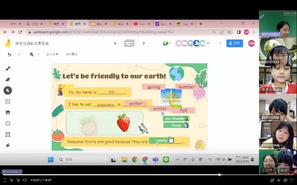Expand the frame bar thumbnail
The width and height of the screenshot is (297, 185).
point(129,43)
